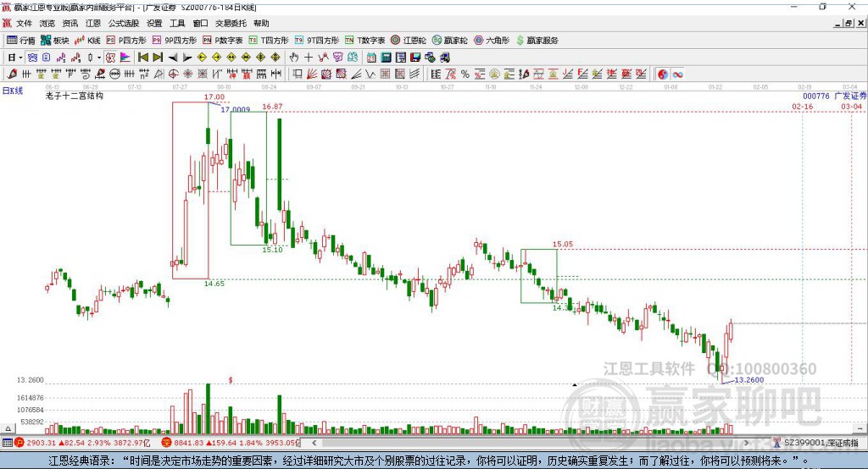Select the Gann fan lines tool
868x469 pixels.
pos(312,74)
